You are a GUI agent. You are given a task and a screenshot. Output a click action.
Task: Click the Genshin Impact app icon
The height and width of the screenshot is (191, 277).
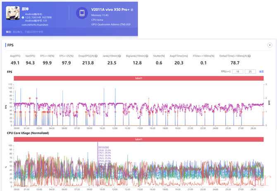(12, 12)
